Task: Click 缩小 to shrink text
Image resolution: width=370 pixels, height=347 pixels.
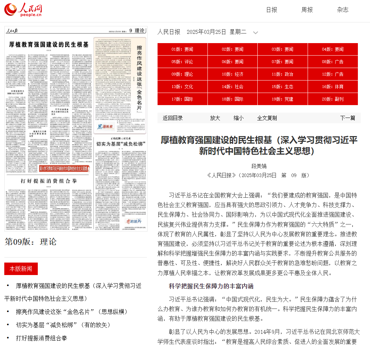Action: [x=238, y=118]
